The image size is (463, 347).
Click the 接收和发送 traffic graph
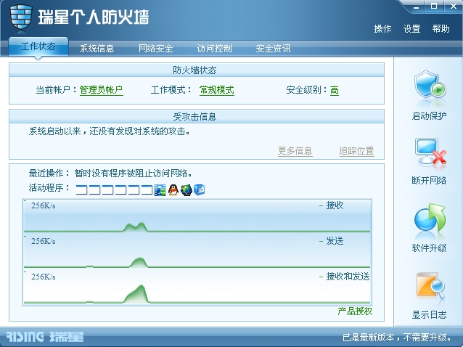[197, 287]
